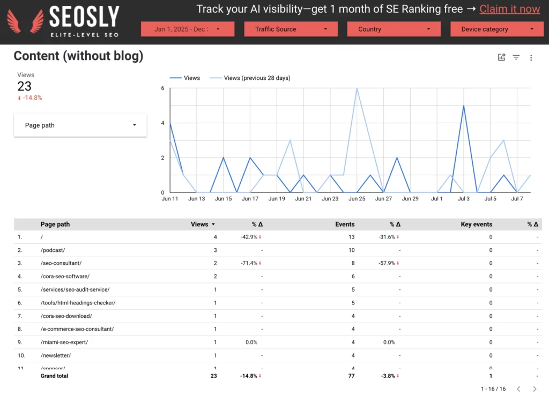Click /tools/html-headings-checker/ path
This screenshot has width=549, height=410.
[78, 302]
